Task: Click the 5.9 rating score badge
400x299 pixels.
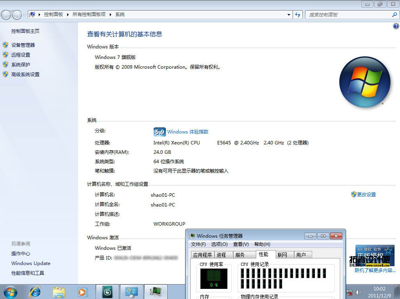Action: (160, 132)
